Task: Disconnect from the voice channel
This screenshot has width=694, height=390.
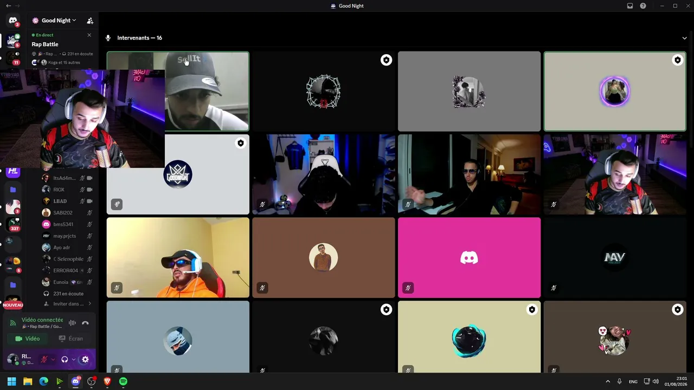Action: click(85, 323)
